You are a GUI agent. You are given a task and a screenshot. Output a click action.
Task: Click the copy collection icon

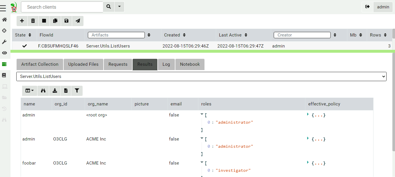tap(55, 21)
